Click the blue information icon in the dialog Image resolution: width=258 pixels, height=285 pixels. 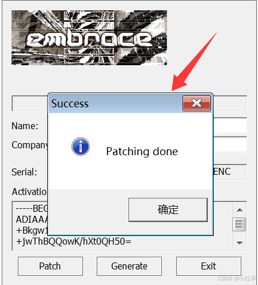[81, 147]
